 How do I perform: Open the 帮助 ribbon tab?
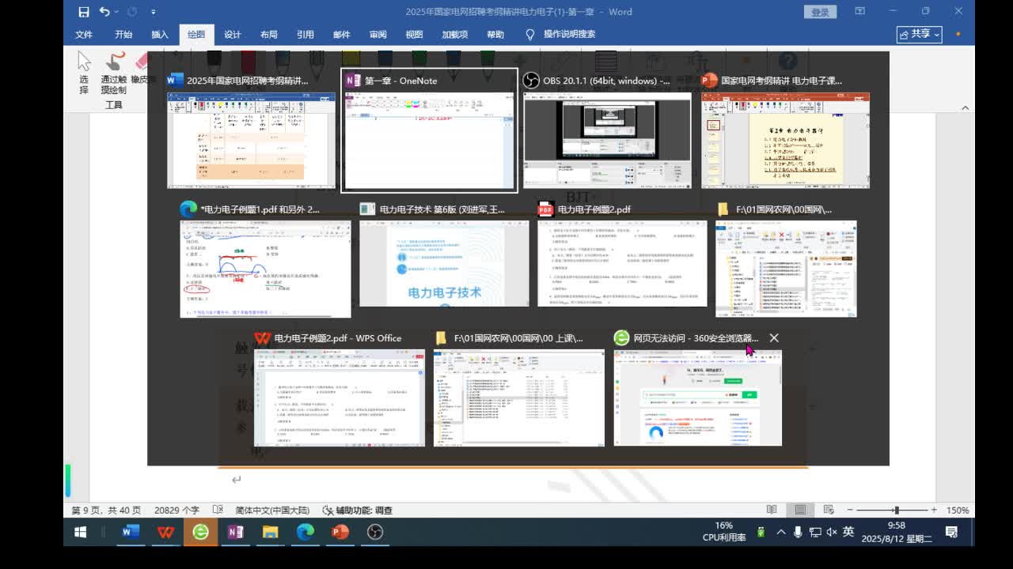[495, 35]
